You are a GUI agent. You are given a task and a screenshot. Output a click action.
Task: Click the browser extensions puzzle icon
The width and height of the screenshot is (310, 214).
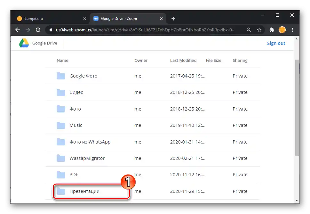click(x=271, y=30)
